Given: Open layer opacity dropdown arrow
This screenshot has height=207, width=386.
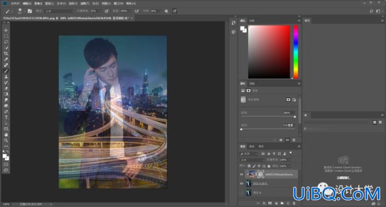Looking at the screenshot, I should pyautogui.click(x=290, y=160).
